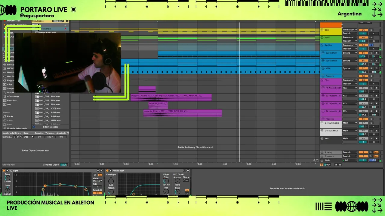Toggle EQ Eight headphone audition icon
This screenshot has height=216, width=385.
[x=95, y=175]
